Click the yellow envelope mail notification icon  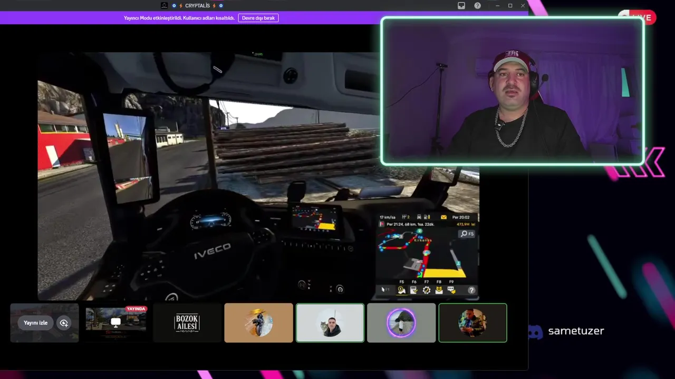point(443,217)
